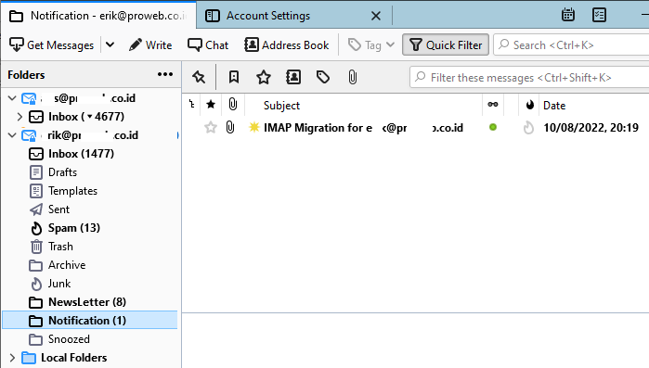Open the Tasks tab icon

(600, 15)
